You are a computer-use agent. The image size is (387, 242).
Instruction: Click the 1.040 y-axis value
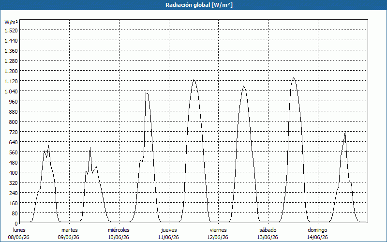pyautogui.click(x=11, y=91)
